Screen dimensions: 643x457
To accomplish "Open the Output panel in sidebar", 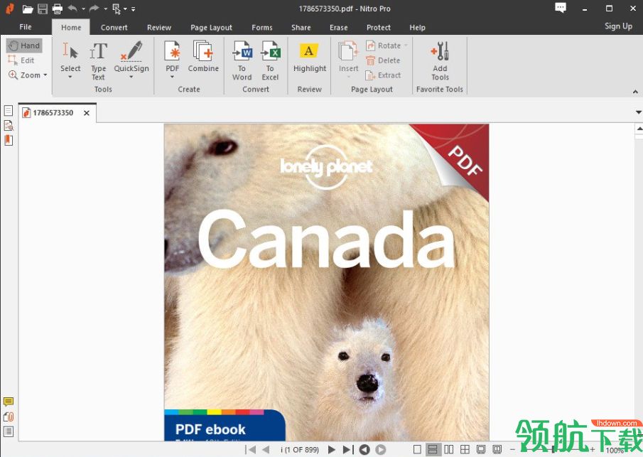I will [x=9, y=431].
